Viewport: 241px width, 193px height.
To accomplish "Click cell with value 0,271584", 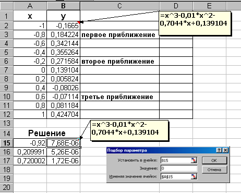I will 63,61.
